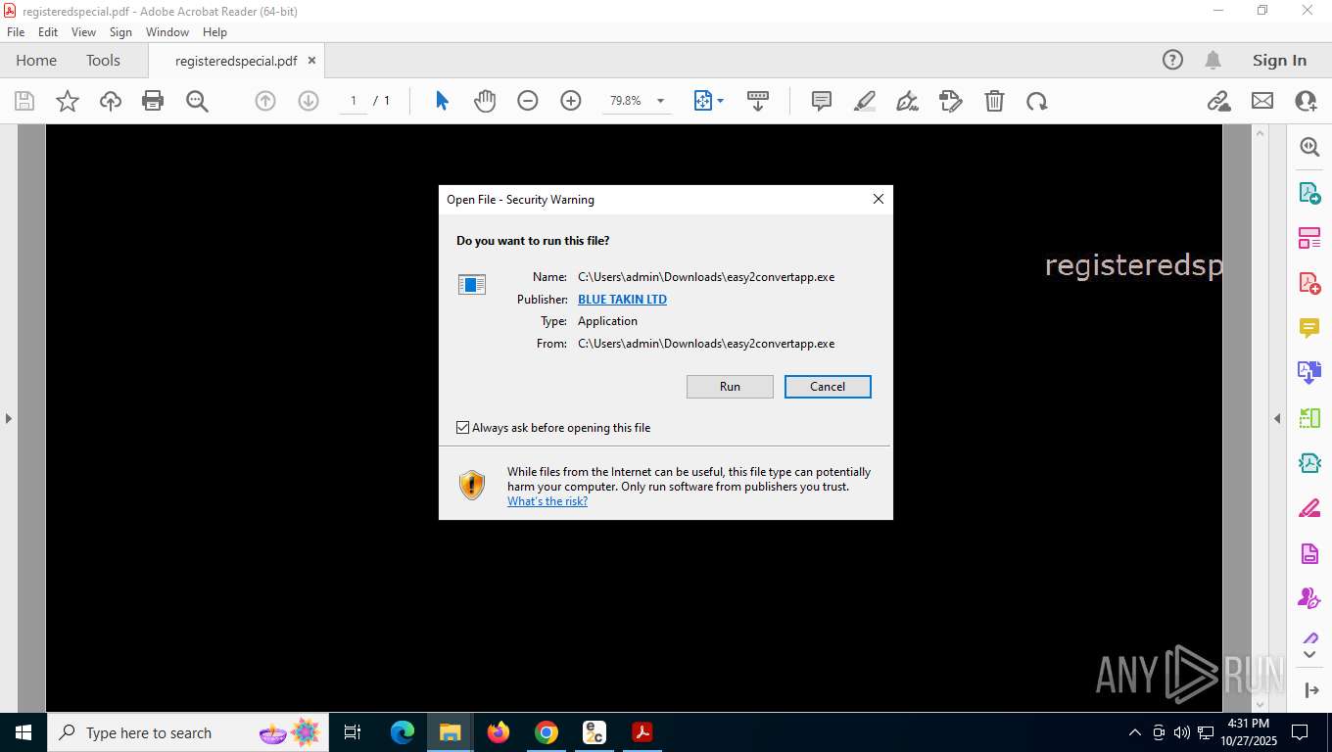Close the registeredspecial.pdf tab
The image size is (1332, 752).
pos(311,60)
